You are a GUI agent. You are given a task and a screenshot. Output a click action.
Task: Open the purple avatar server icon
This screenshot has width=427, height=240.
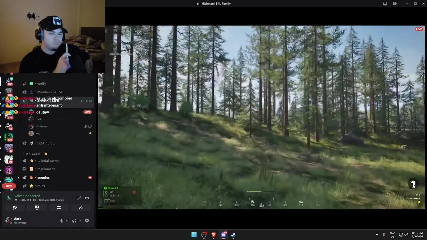[x=9, y=170]
